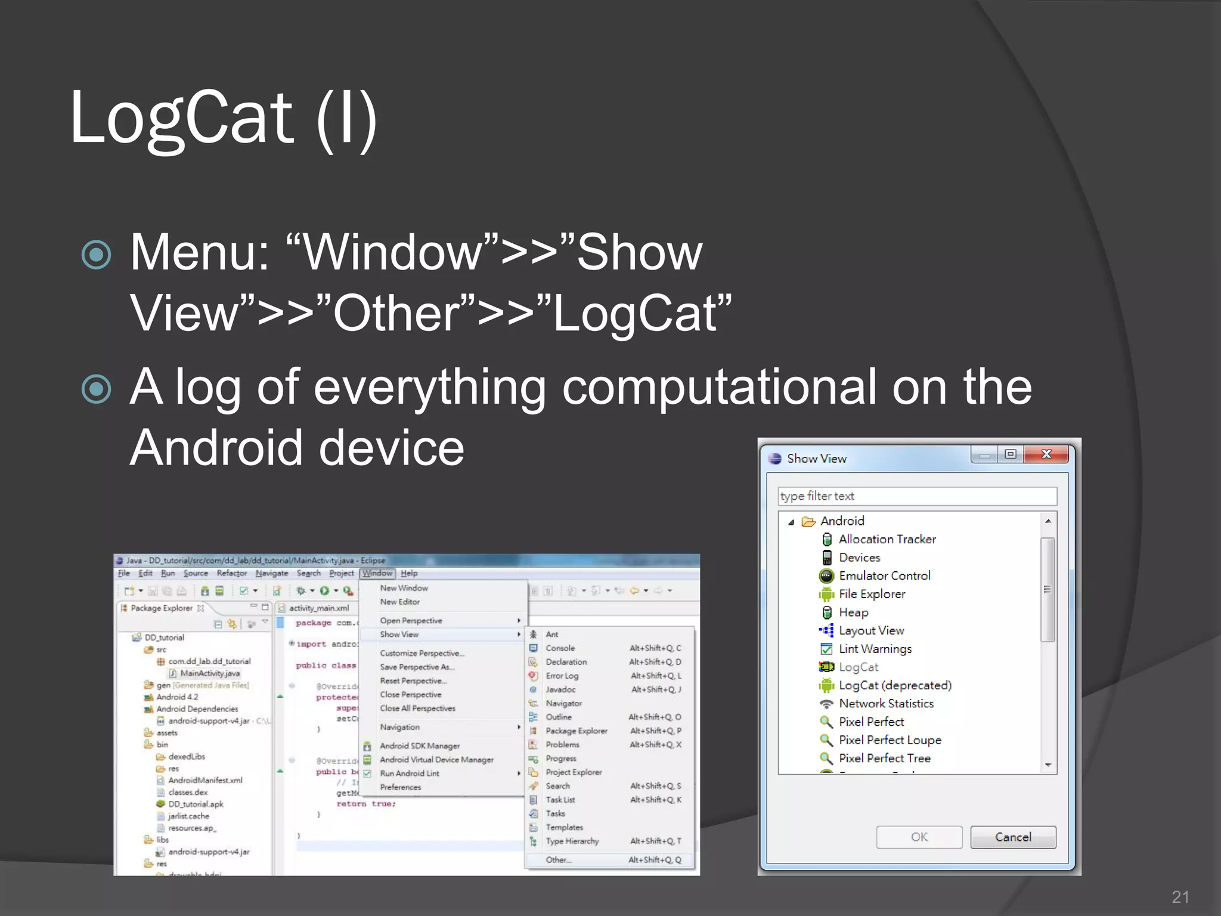
Task: Open the Package Explorer view menu triangle
Action: (265, 623)
